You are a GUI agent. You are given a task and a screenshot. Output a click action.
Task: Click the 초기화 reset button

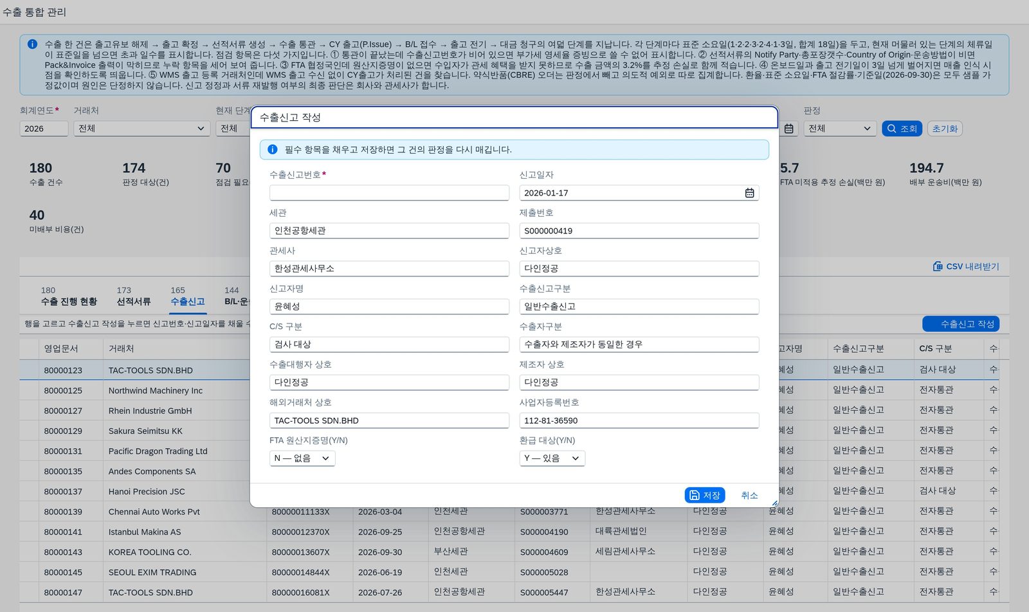pyautogui.click(x=945, y=129)
